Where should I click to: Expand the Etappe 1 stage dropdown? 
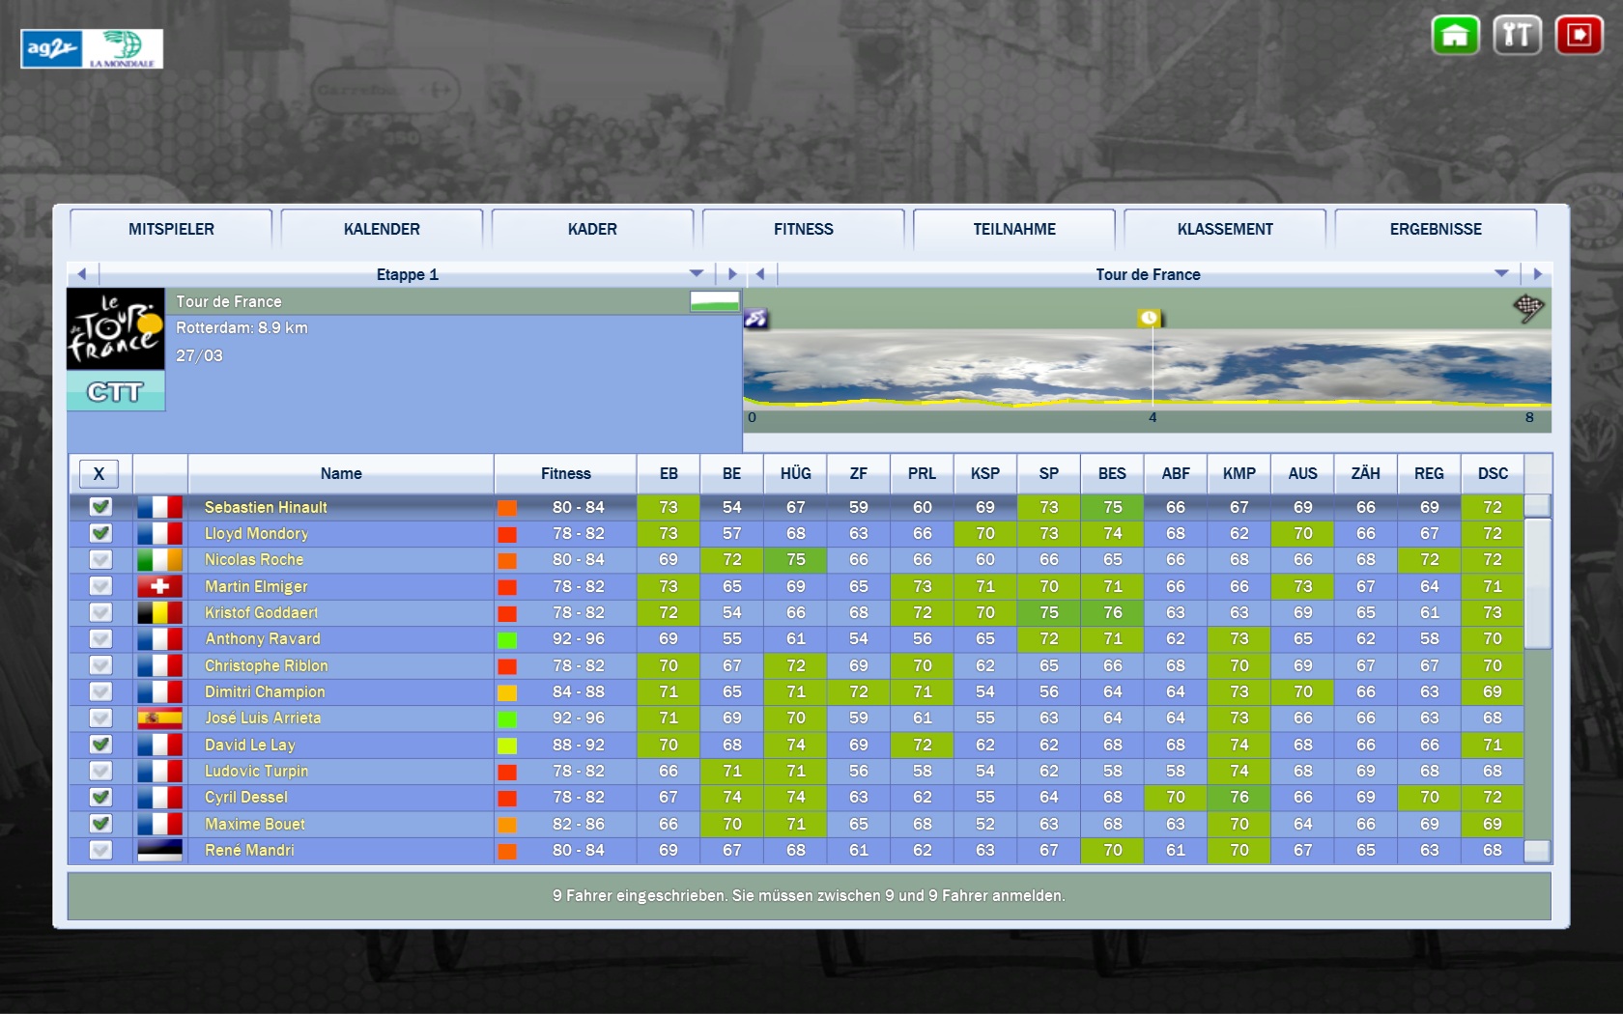click(697, 274)
